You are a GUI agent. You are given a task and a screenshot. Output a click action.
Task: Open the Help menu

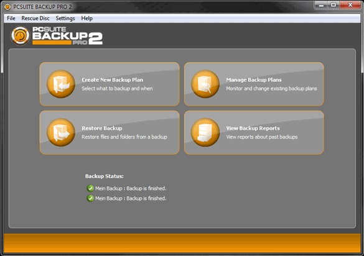coord(86,18)
